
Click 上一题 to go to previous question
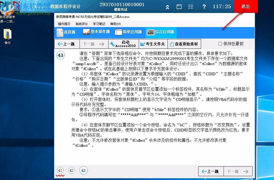[67, 43]
